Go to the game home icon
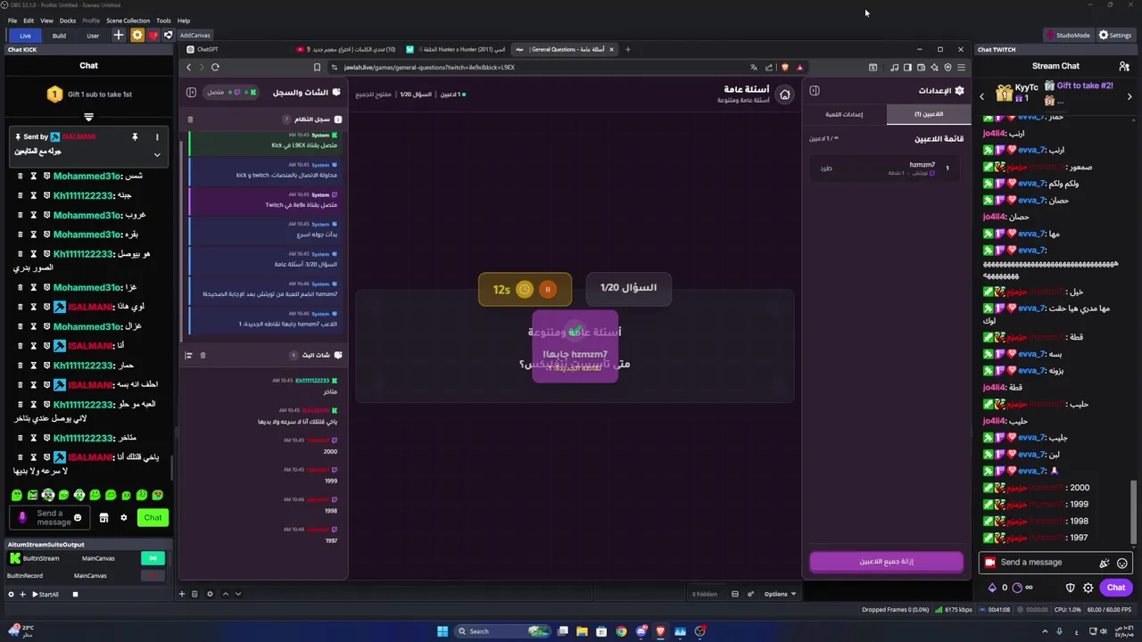Viewport: 1142px width, 642px height. click(x=784, y=94)
